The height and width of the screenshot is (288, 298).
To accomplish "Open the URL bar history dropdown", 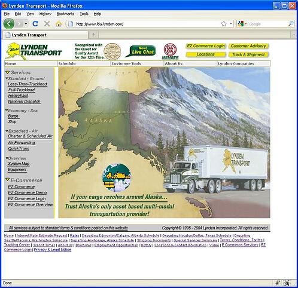I will point(231,24).
